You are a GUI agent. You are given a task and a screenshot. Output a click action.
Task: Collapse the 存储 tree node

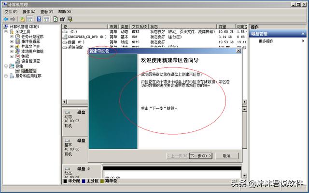pos(6,66)
